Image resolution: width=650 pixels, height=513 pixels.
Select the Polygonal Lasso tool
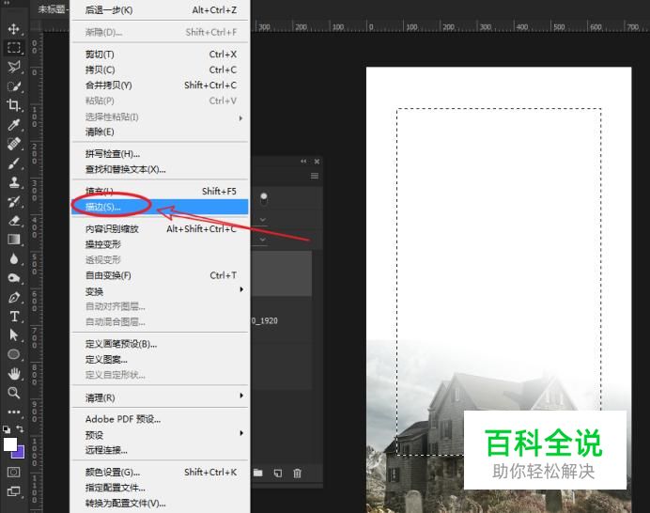14,67
